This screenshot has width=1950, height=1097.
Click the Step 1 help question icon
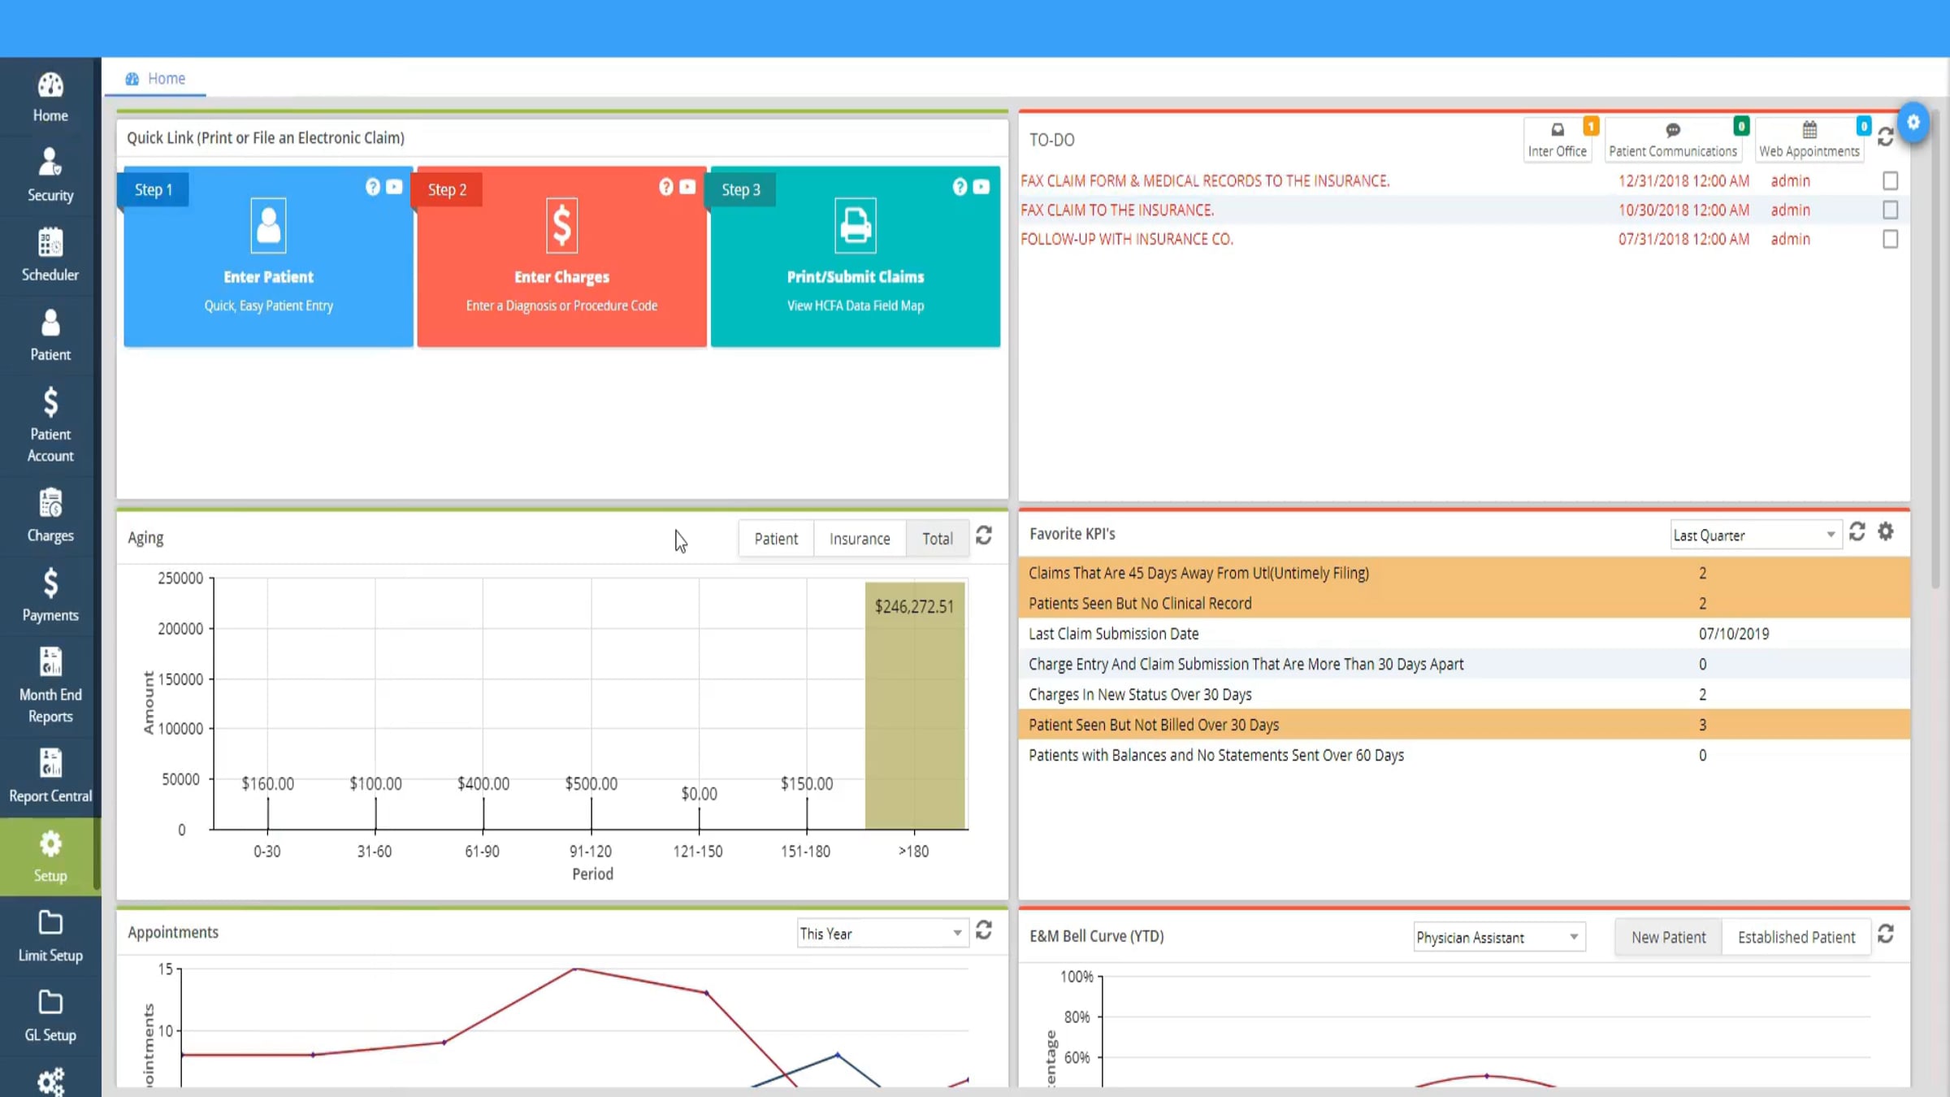click(372, 187)
